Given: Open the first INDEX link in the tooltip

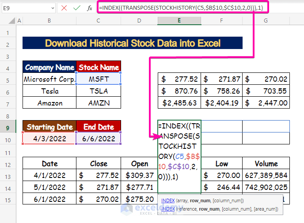Looking at the screenshot, I should (x=168, y=200).
